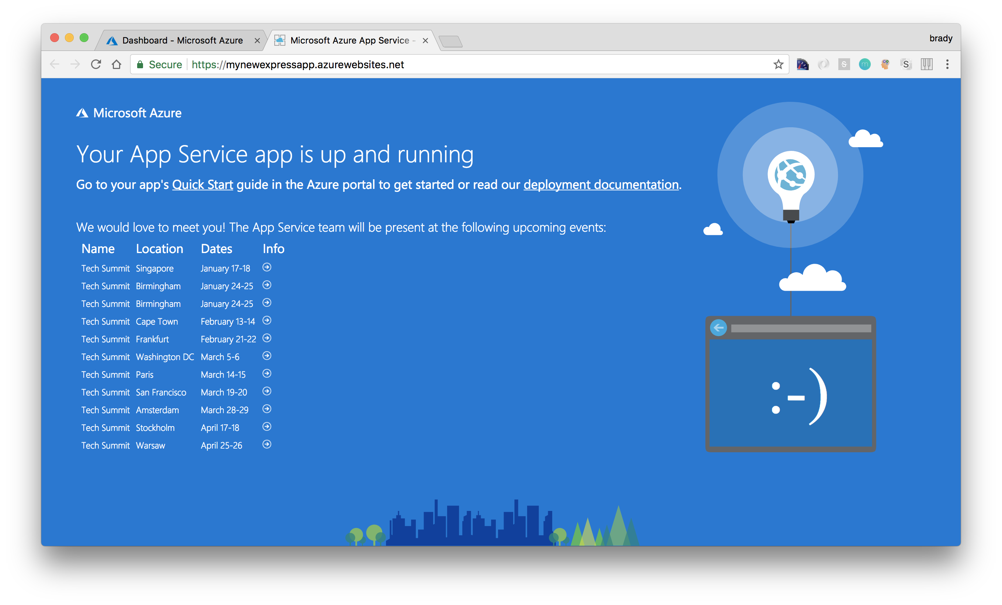The width and height of the screenshot is (1002, 605).
Task: Open info arrow for Cape Town event
Action: click(267, 321)
